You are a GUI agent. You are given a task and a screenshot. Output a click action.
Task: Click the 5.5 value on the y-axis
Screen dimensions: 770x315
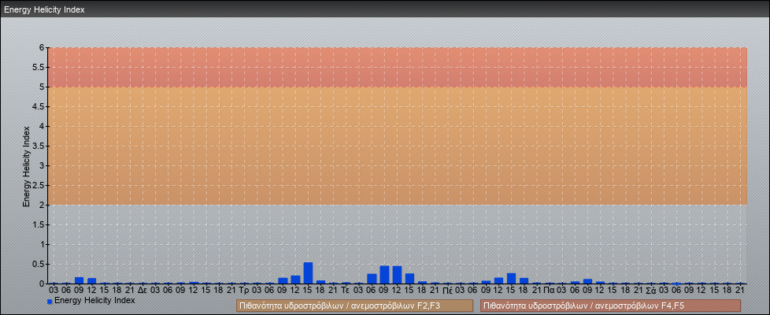coord(39,67)
